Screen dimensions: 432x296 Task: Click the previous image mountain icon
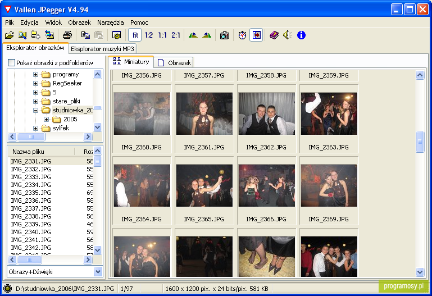(x=193, y=35)
